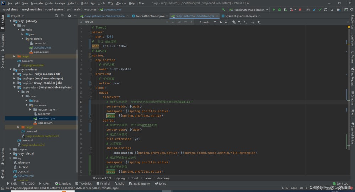Collapse the ruoyi-gateway module node

pos(10,21)
